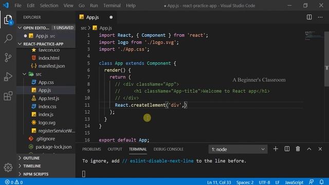The width and height of the screenshot is (329, 185).
Task: Click the editor vertical scrollbar
Action: 327,59
